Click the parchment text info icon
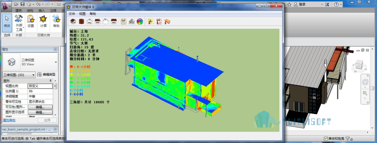The image size is (377, 143). point(124,21)
